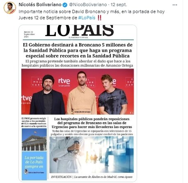Screen dimensions: 188x183
Task: Open the @NicoBolivariano handle link
Action: (88, 5)
